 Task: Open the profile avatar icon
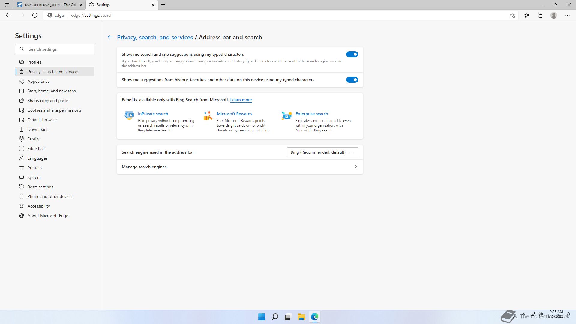point(554,15)
